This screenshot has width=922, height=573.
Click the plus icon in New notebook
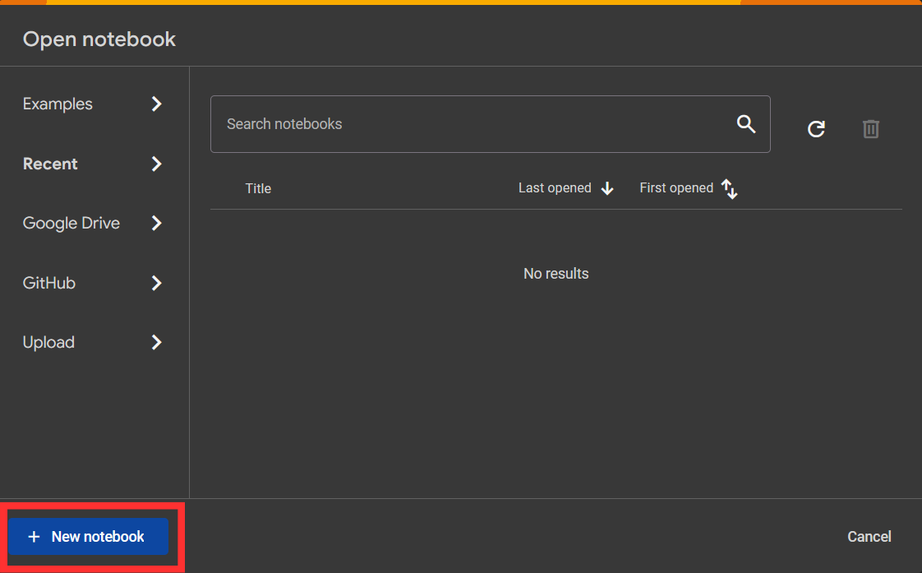[x=35, y=537]
